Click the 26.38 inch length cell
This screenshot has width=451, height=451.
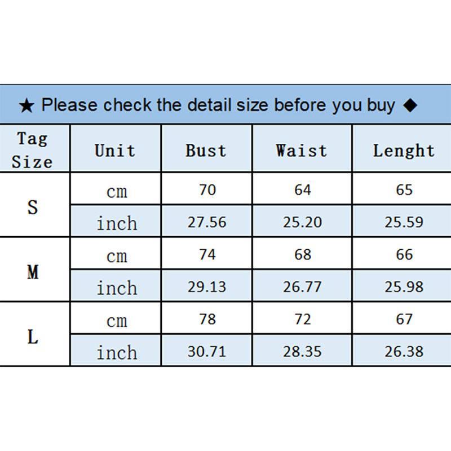tap(404, 352)
